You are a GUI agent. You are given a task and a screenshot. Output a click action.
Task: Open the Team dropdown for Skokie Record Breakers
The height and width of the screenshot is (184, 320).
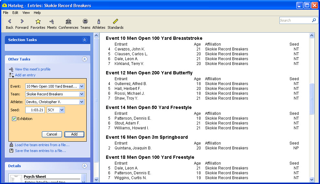(x=82, y=94)
